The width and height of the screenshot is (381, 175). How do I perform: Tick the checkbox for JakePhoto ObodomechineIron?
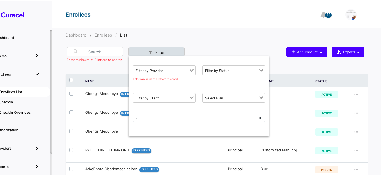(x=71, y=169)
